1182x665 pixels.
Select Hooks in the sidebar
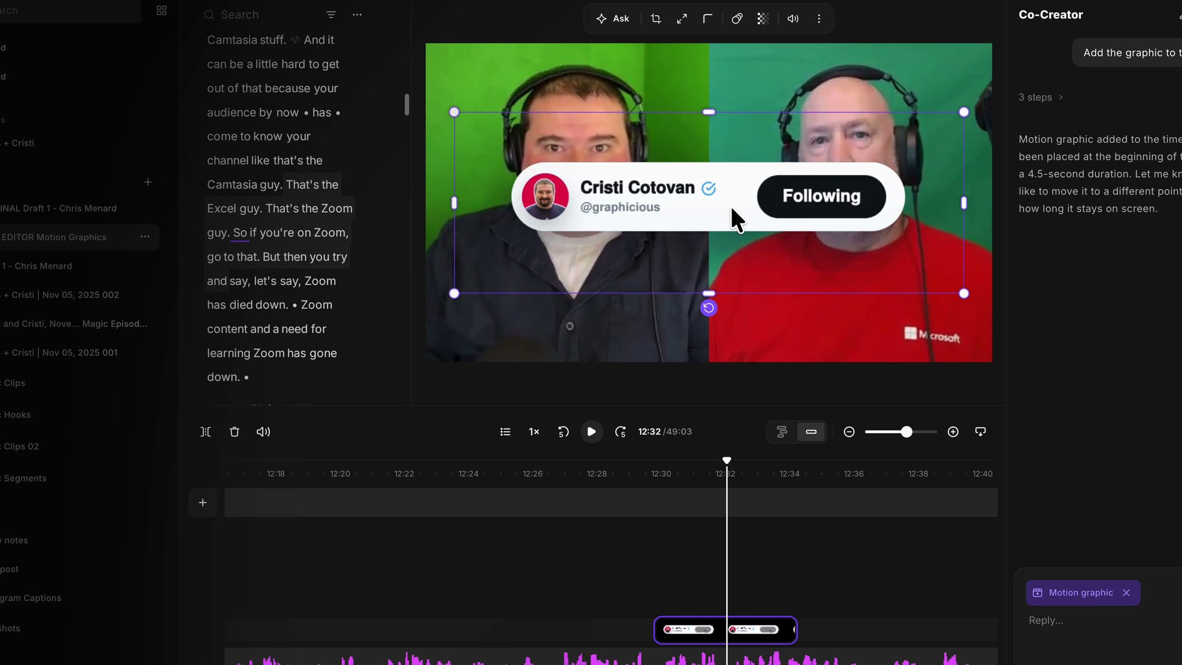[17, 415]
